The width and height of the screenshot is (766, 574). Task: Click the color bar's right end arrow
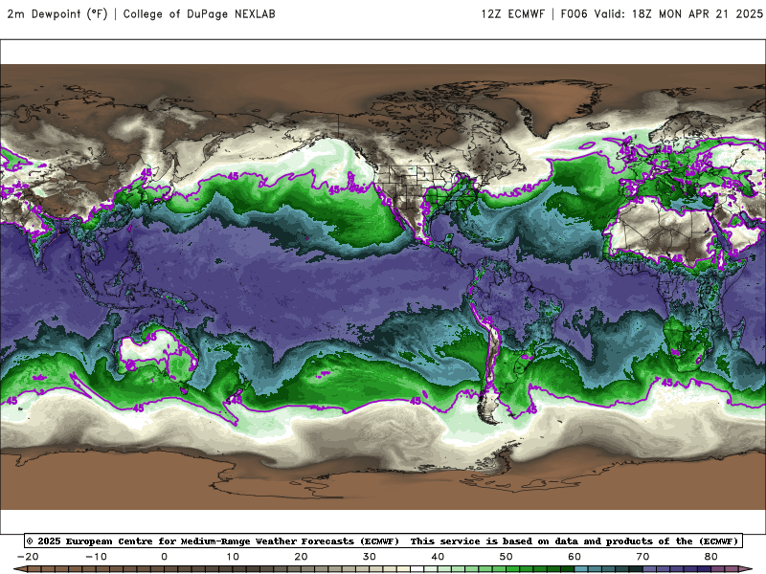(x=746, y=569)
